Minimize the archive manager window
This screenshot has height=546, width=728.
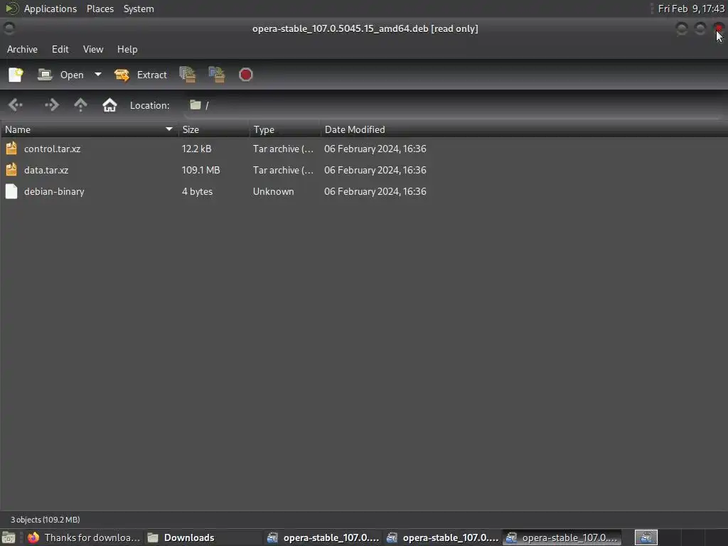coord(682,28)
